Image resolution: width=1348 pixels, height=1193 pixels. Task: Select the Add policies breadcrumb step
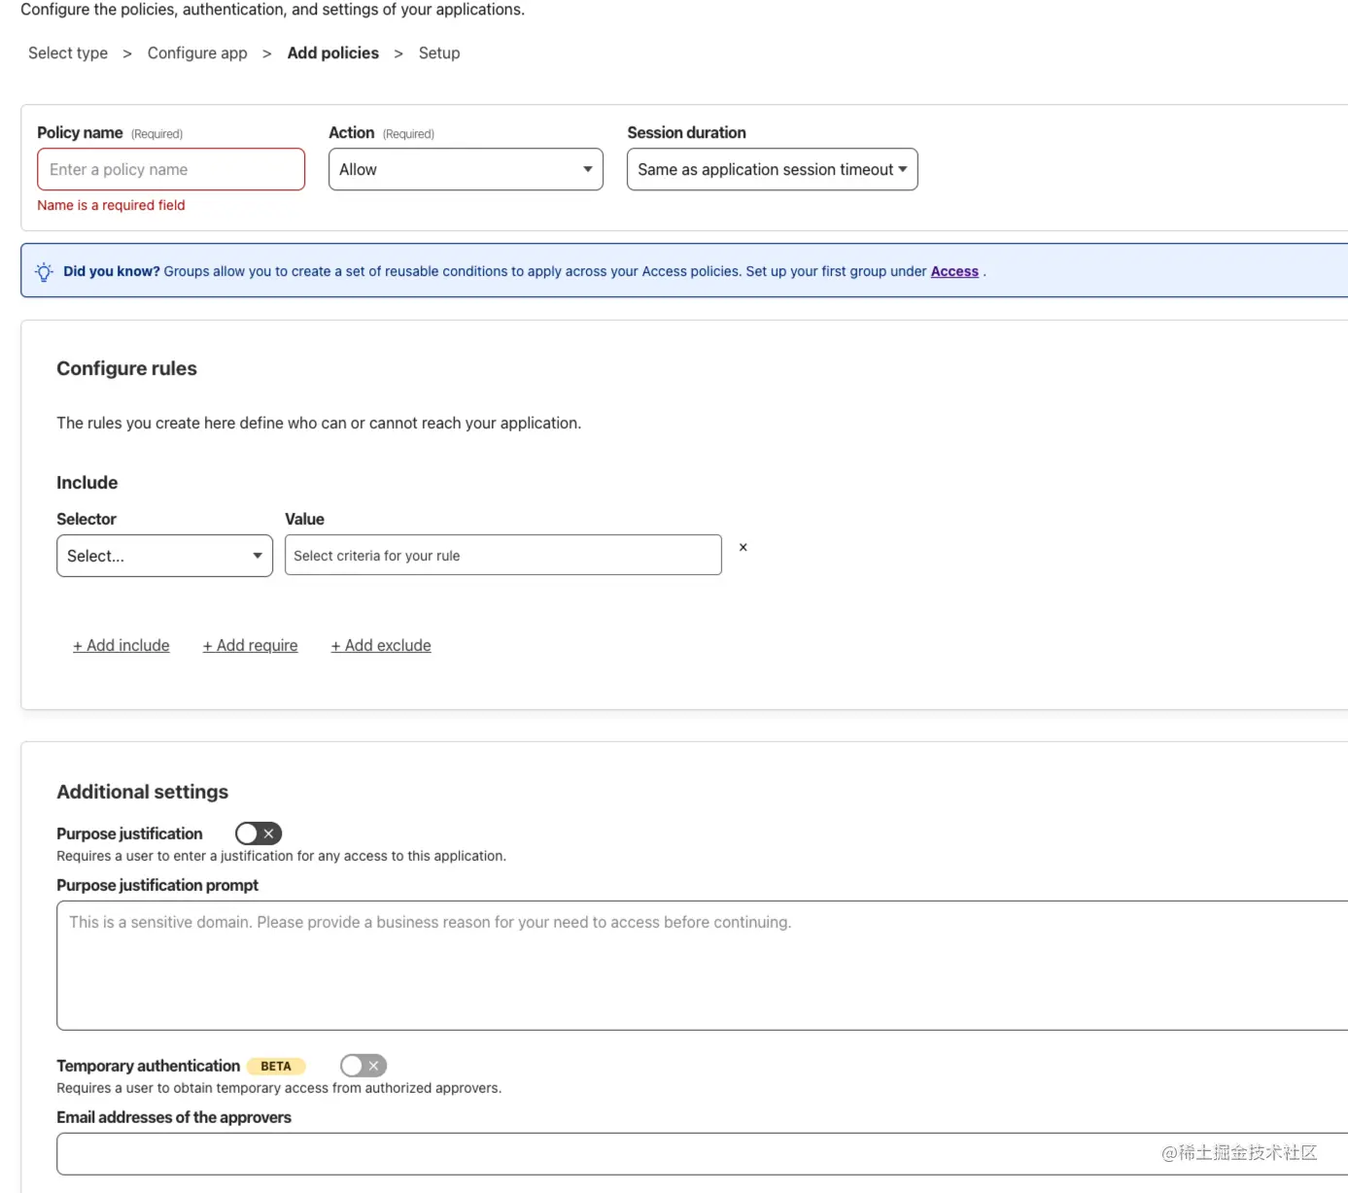pyautogui.click(x=333, y=53)
